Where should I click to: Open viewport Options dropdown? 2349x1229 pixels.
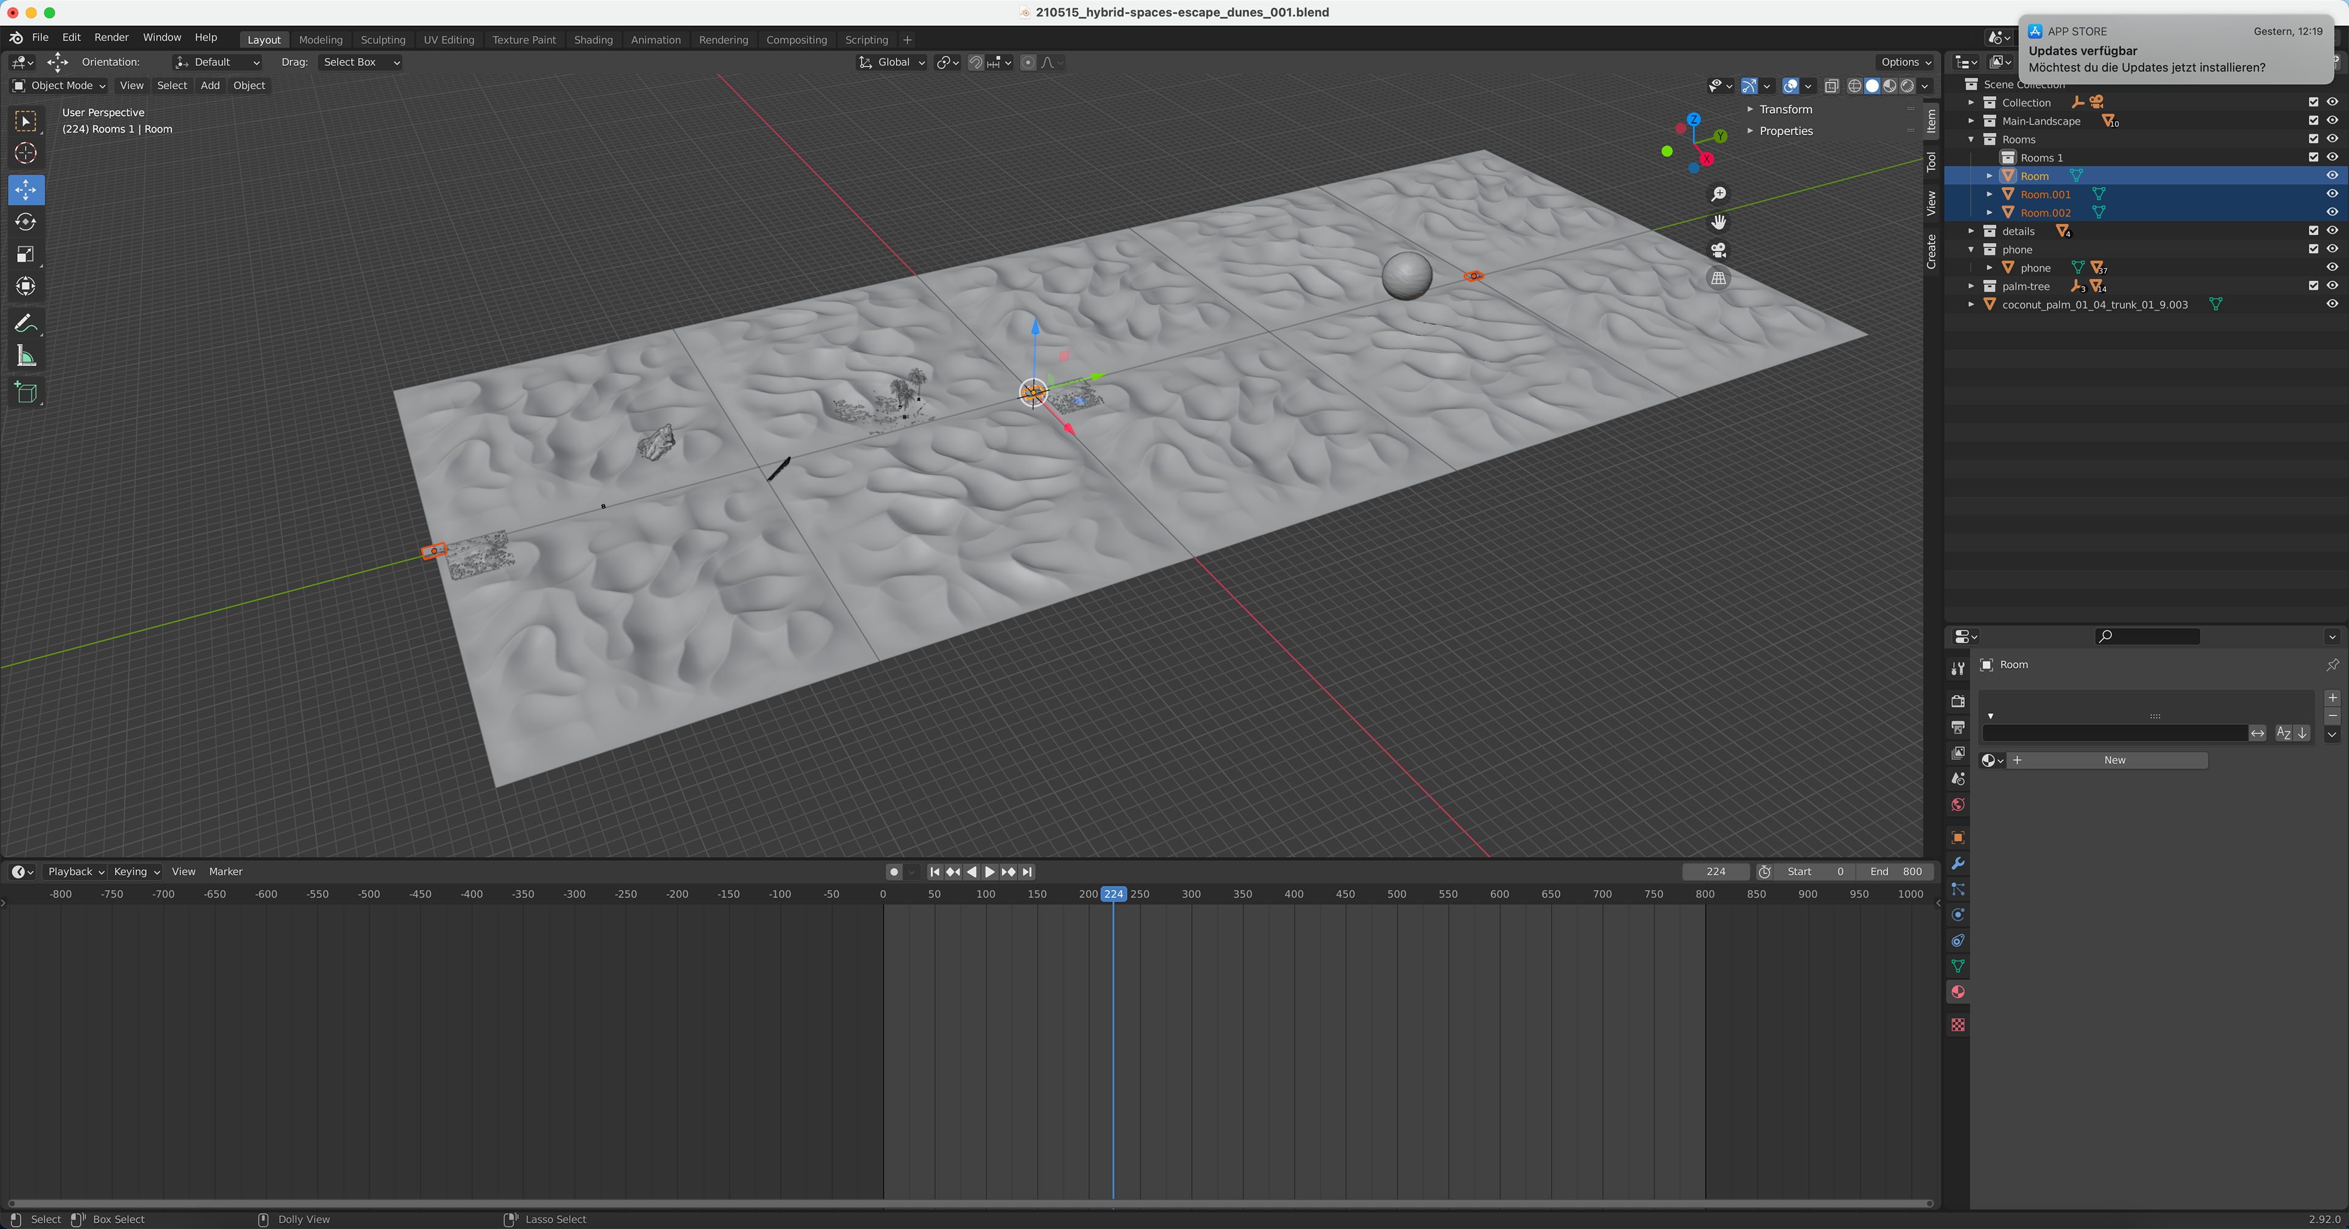(x=1906, y=62)
